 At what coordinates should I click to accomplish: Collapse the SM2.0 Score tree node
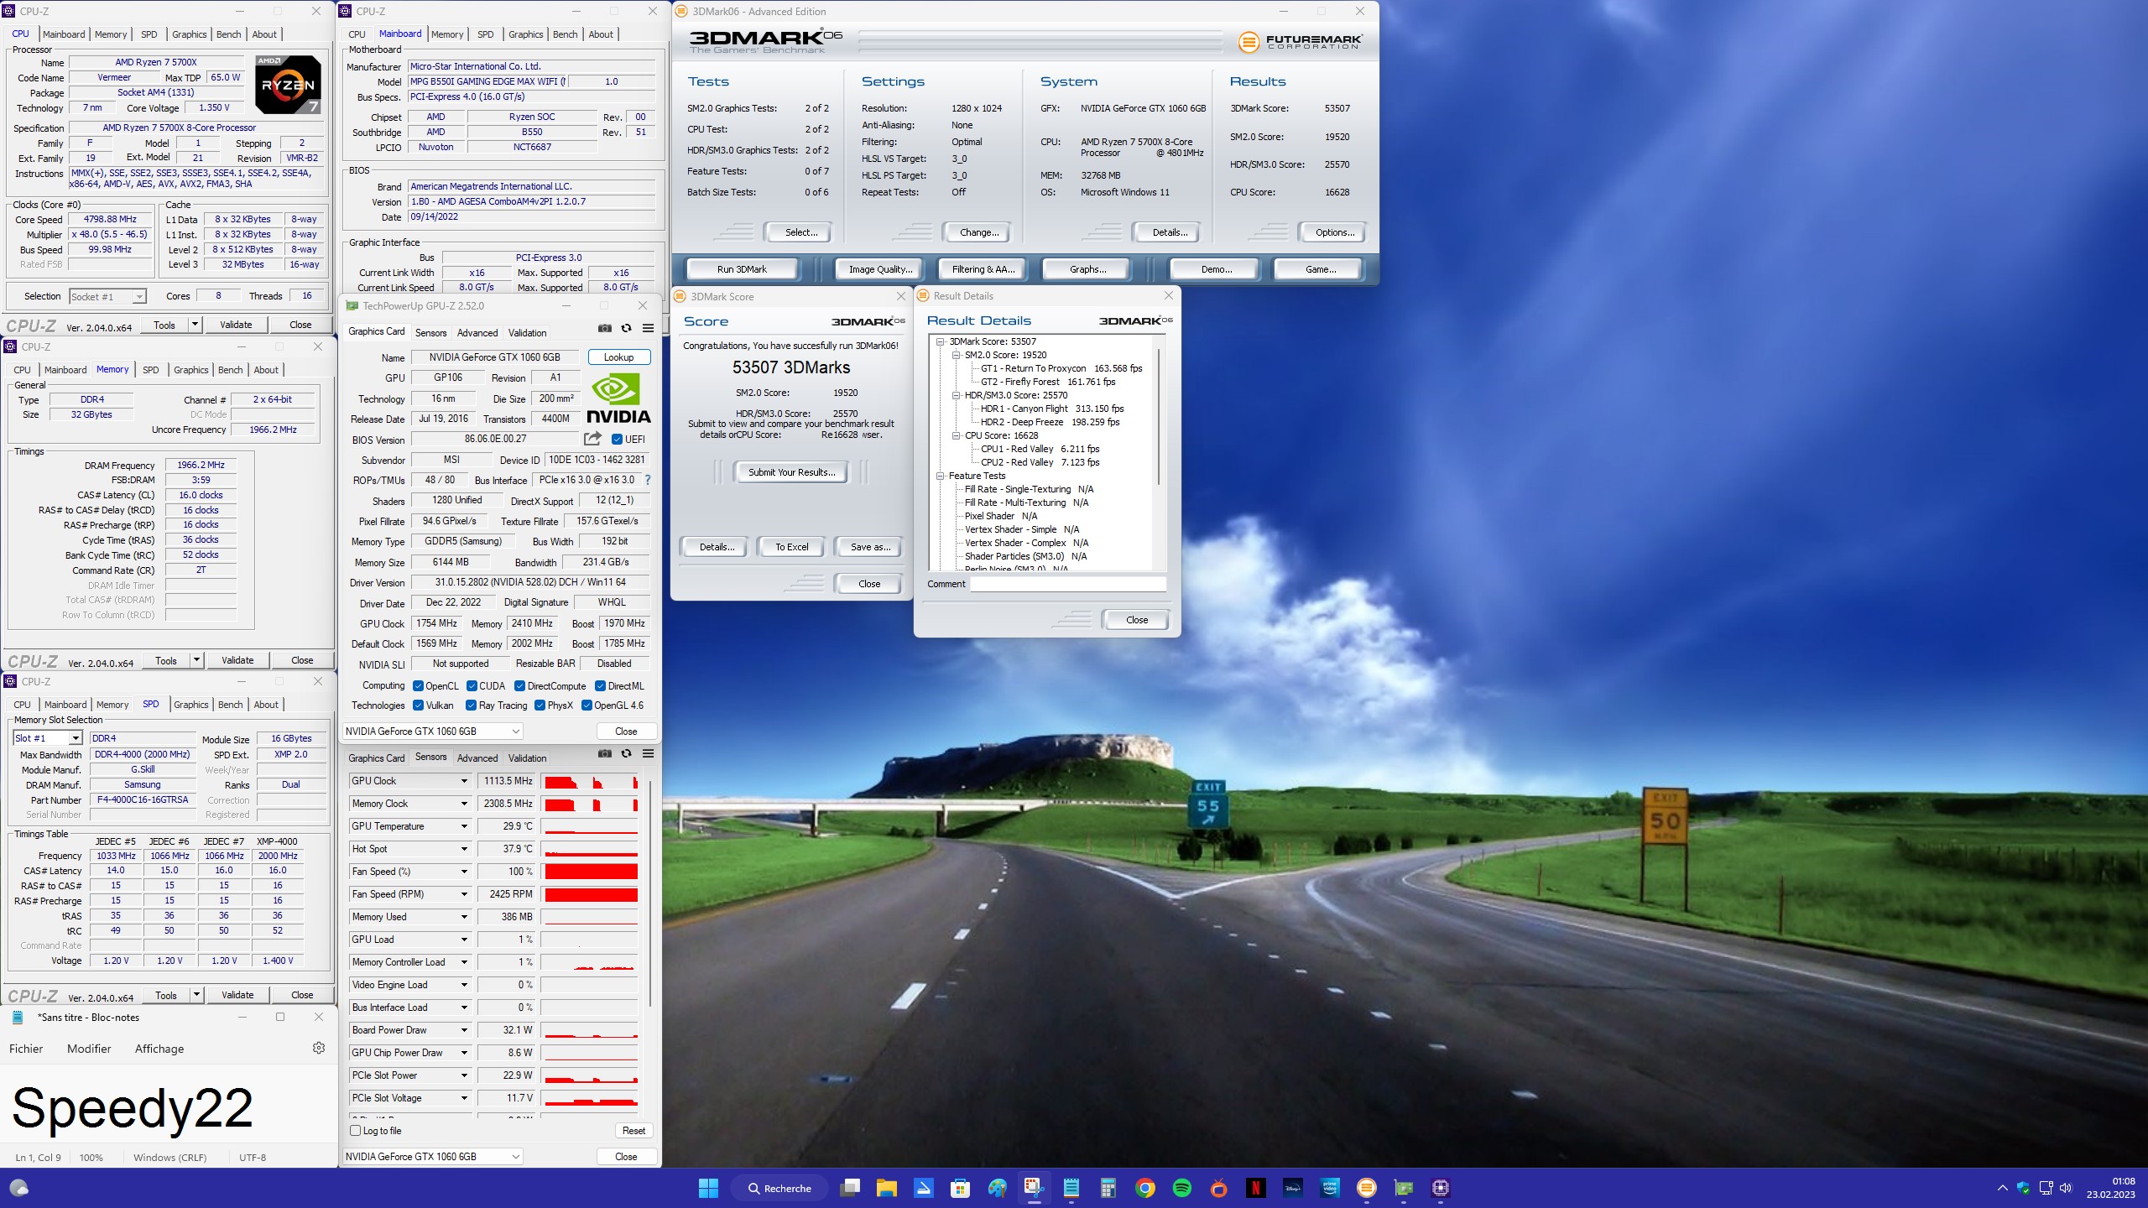coord(956,355)
